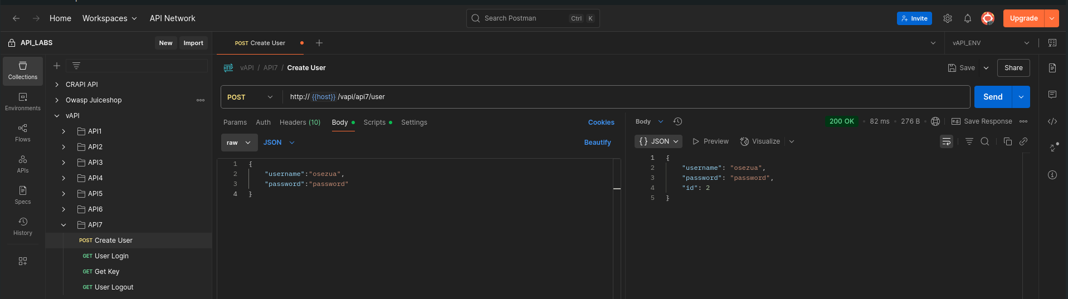Open the notifications bell
Image resolution: width=1068 pixels, height=299 pixels.
point(968,18)
